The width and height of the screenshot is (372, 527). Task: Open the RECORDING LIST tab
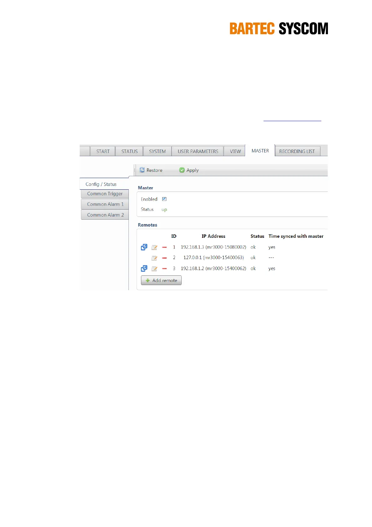(297, 151)
